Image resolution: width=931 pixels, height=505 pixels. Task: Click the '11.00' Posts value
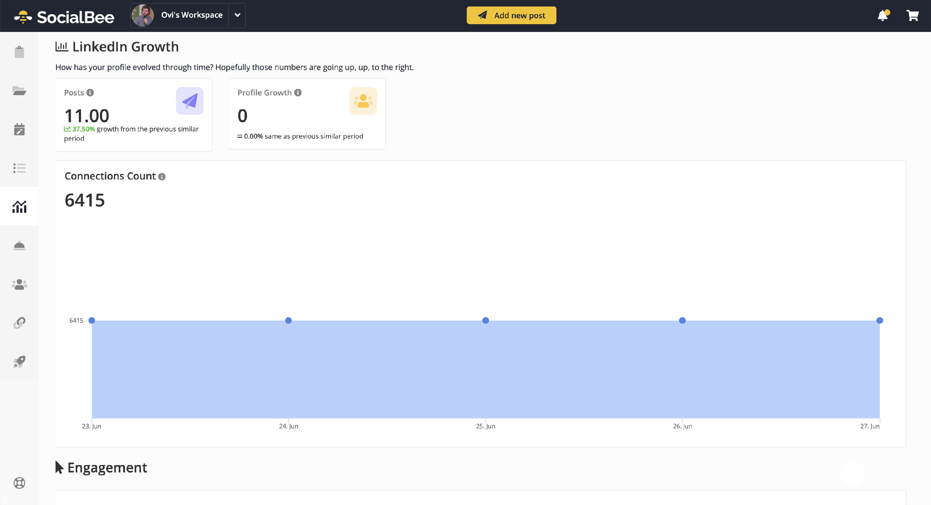click(x=87, y=116)
